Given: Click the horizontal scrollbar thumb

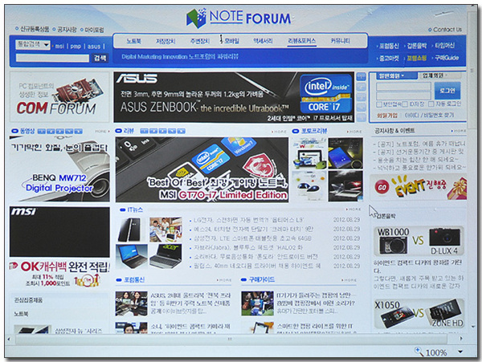Looking at the screenshot, I should (230, 340).
